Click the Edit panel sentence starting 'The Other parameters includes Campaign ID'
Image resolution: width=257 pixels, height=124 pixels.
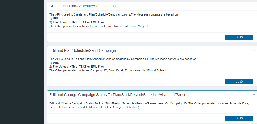[108, 70]
